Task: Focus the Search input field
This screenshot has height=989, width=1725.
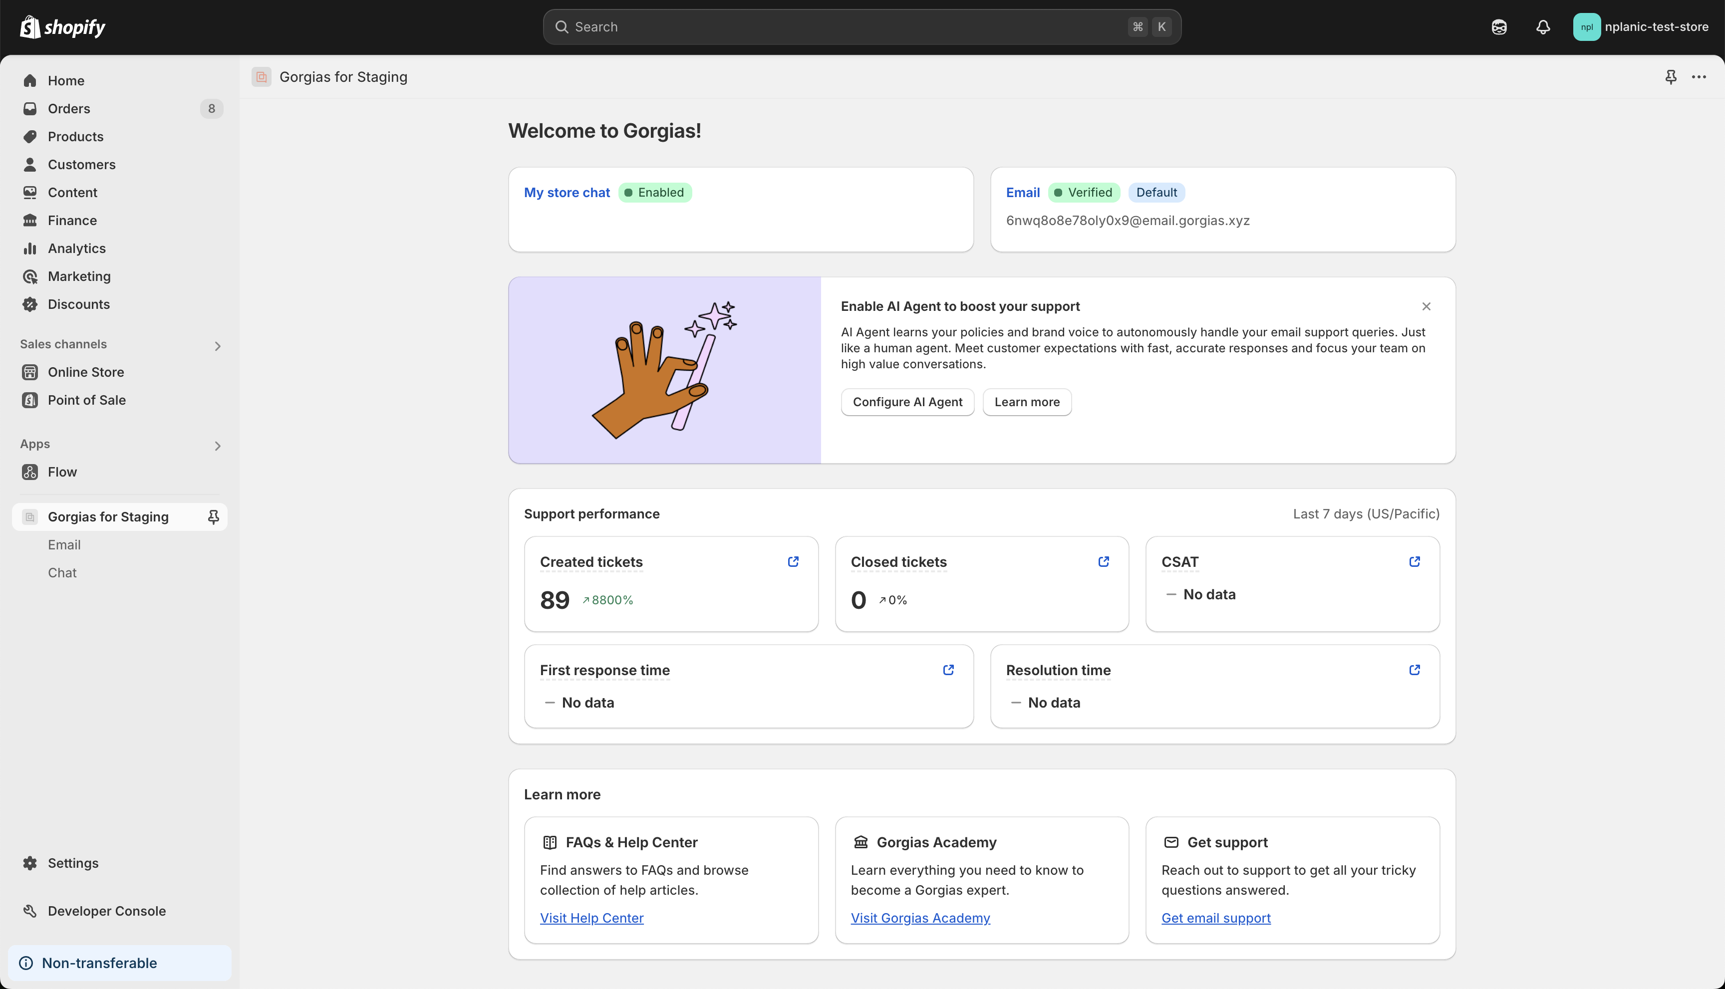Action: click(862, 27)
